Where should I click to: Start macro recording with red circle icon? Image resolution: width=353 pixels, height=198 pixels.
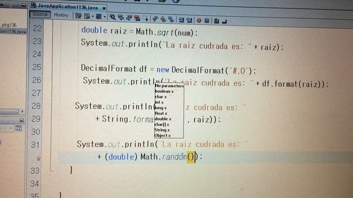(x=199, y=20)
